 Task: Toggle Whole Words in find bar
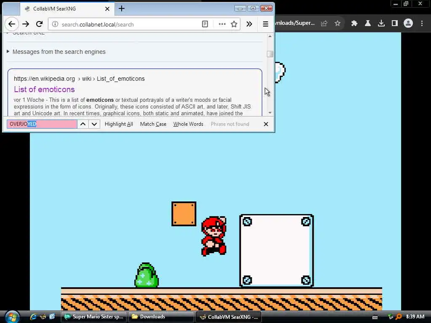pos(188,124)
